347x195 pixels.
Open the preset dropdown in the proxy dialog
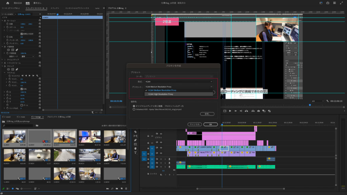click(179, 87)
